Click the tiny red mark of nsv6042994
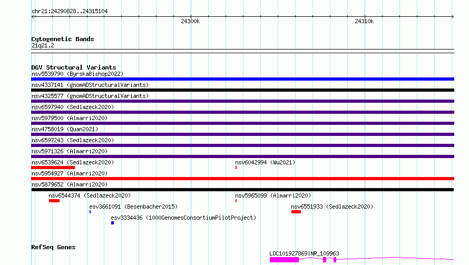This screenshot has width=469, height=265. (236, 168)
